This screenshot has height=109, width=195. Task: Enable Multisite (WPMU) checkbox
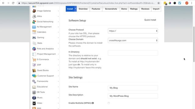(109, 103)
